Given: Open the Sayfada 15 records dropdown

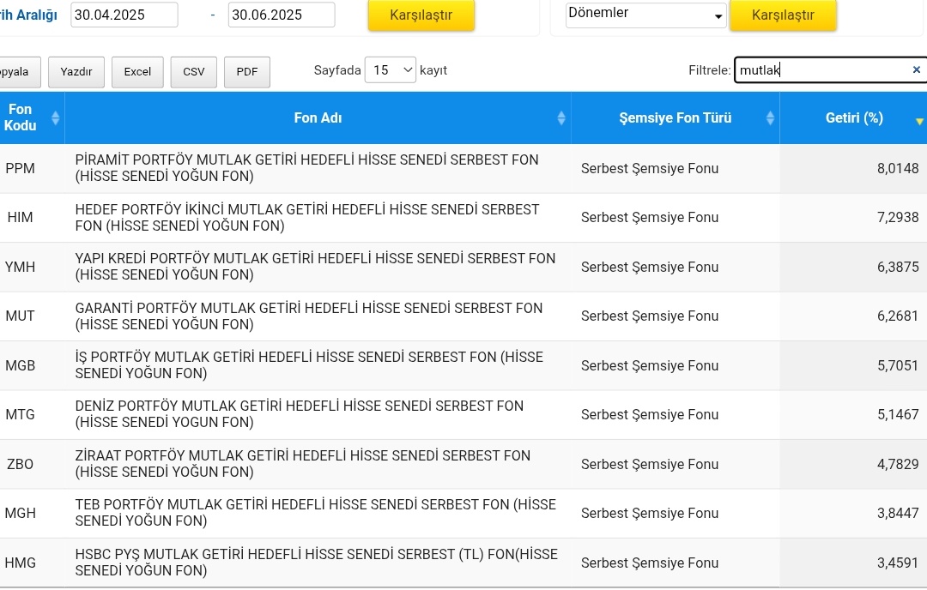Looking at the screenshot, I should point(391,70).
